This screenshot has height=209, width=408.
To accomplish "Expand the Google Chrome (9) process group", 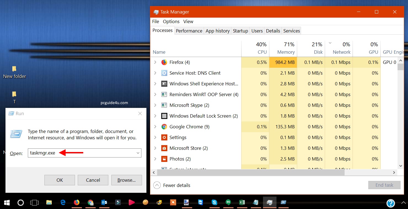I will pos(155,127).
